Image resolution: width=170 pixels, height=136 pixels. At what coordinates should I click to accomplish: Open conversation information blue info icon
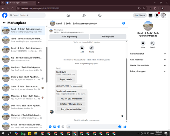(124, 23)
